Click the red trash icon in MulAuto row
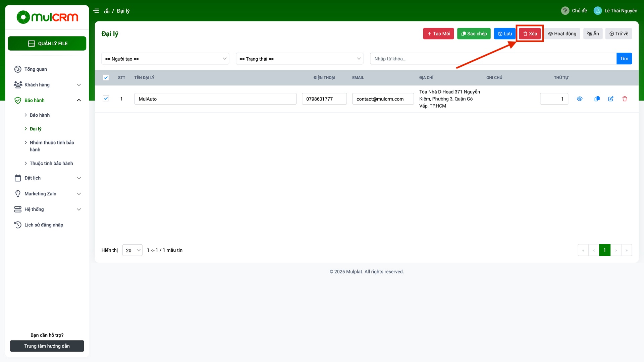The height and width of the screenshot is (362, 644). tap(625, 99)
